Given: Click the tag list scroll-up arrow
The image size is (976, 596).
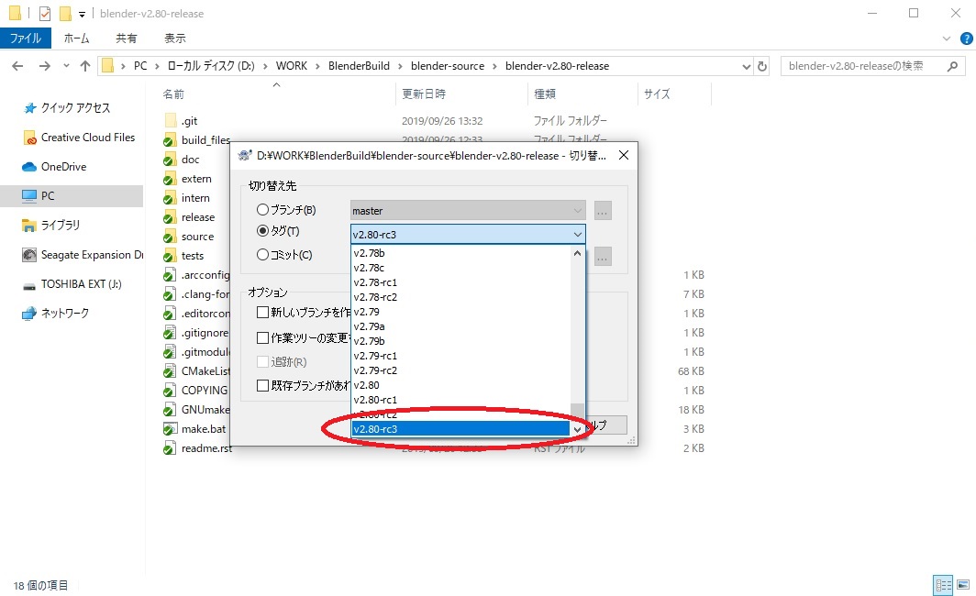Looking at the screenshot, I should coord(577,253).
